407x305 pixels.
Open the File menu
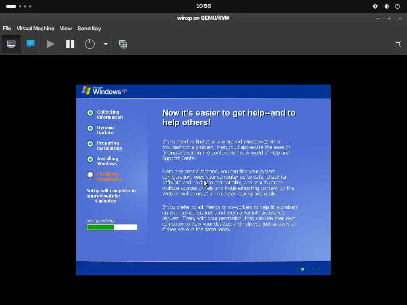pyautogui.click(x=7, y=29)
